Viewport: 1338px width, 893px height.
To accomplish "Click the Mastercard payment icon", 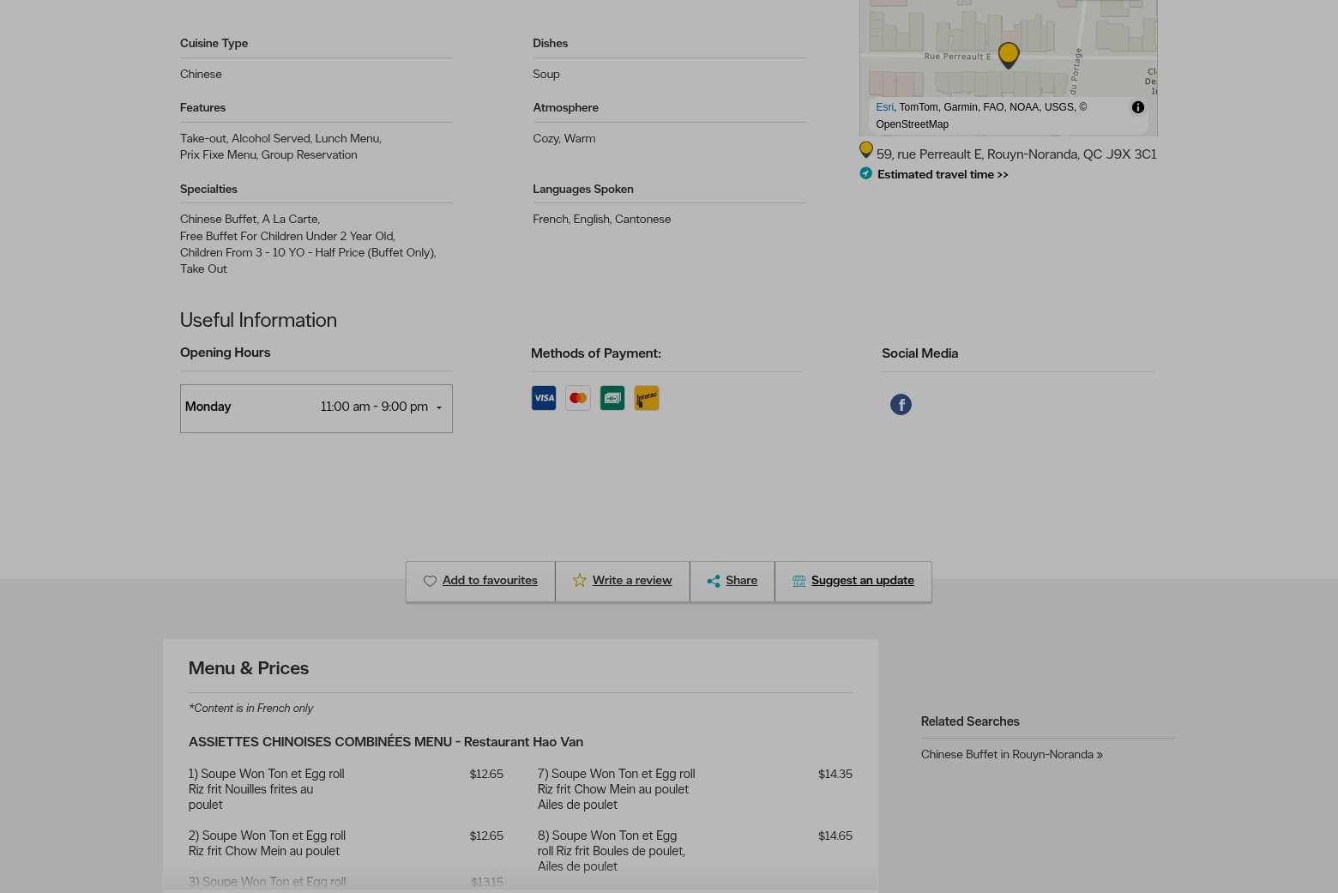I will tap(578, 398).
